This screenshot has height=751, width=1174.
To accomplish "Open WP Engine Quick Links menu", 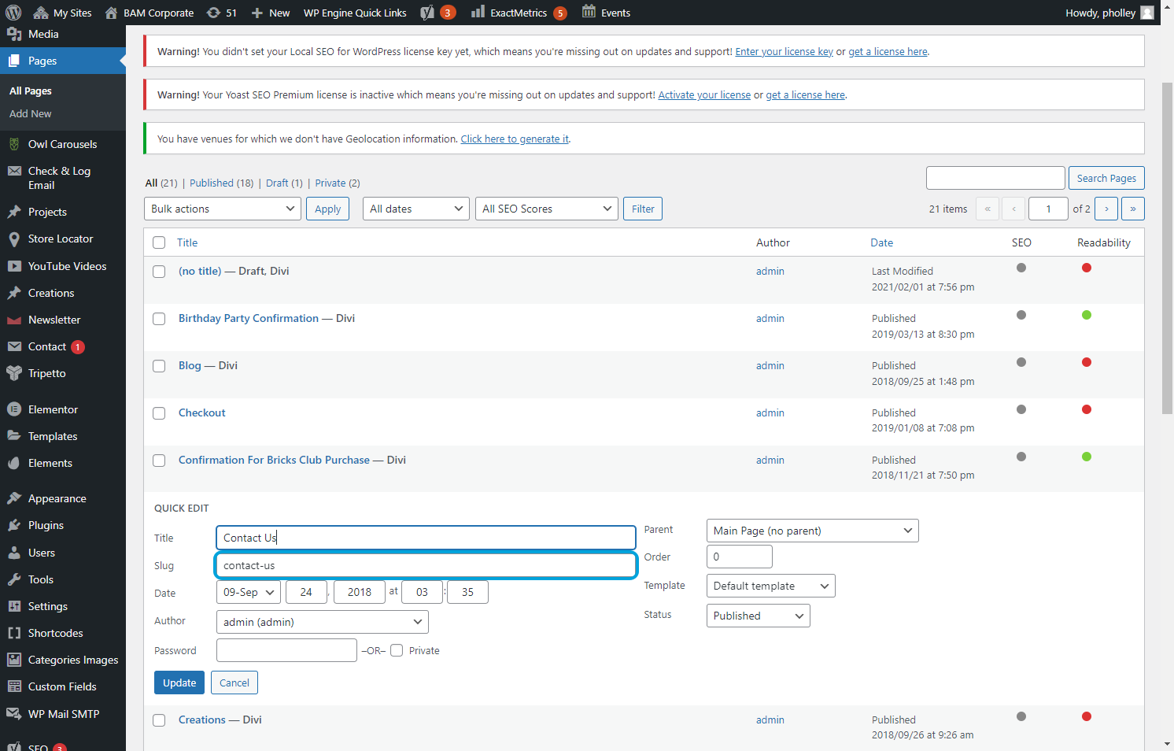I will click(355, 13).
